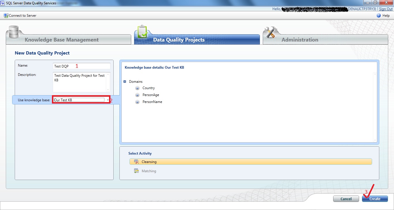Image resolution: width=394 pixels, height=210 pixels.
Task: Switch to the Data Quality Projects tab
Action: coord(197,40)
